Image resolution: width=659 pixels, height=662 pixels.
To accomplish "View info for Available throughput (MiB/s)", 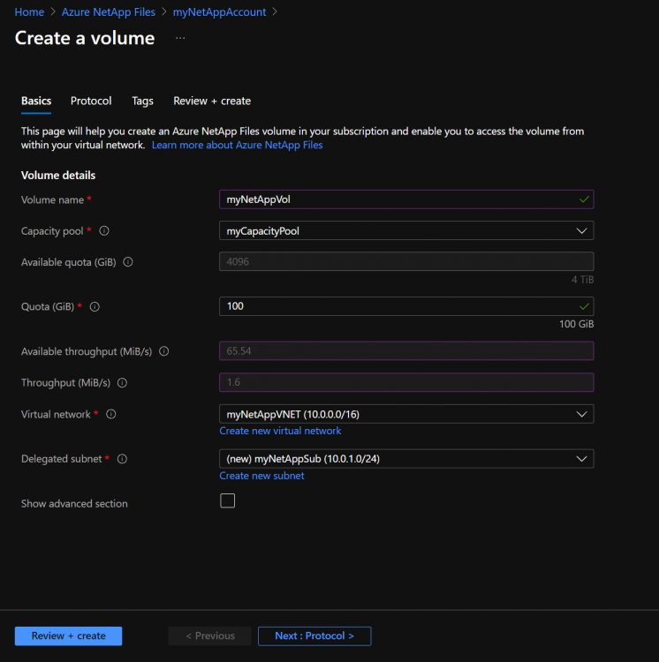I will point(164,351).
